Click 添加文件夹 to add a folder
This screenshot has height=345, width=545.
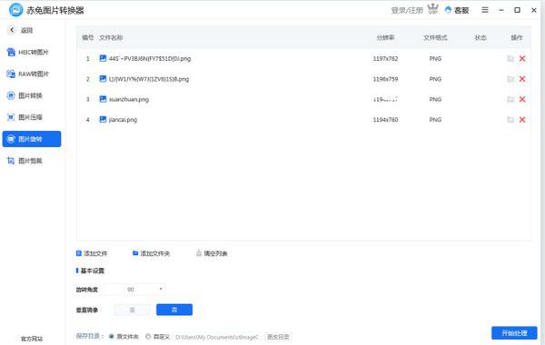click(x=151, y=253)
